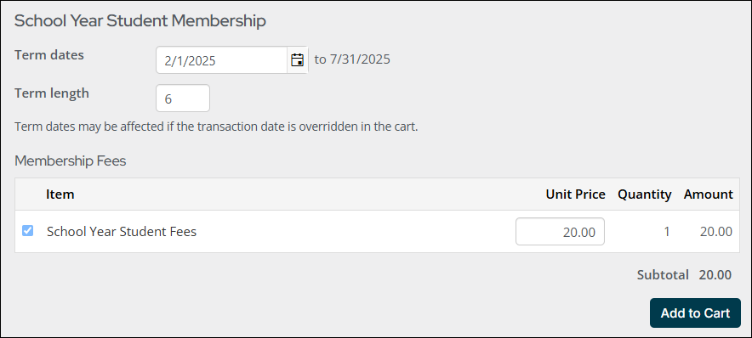The height and width of the screenshot is (338, 752).
Task: Click the transaction date override note text
Action: coord(216,127)
